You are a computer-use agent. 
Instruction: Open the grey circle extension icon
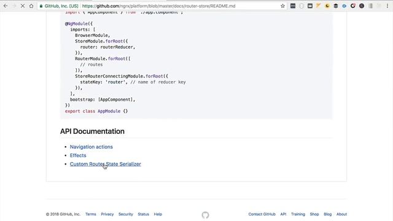click(302, 6)
